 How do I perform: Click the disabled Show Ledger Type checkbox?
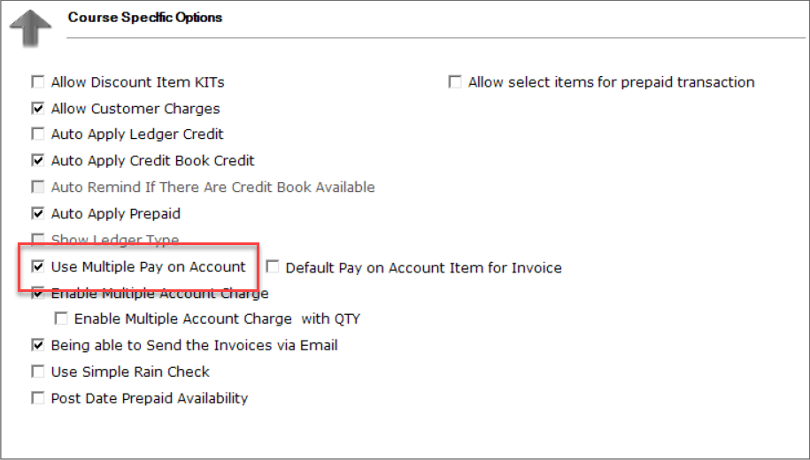(x=38, y=240)
